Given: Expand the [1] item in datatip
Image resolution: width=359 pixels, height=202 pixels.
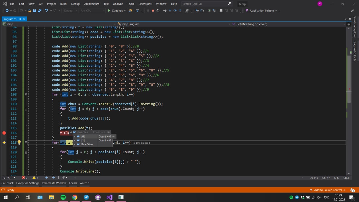Looking at the screenshot, I should pos(75,140).
